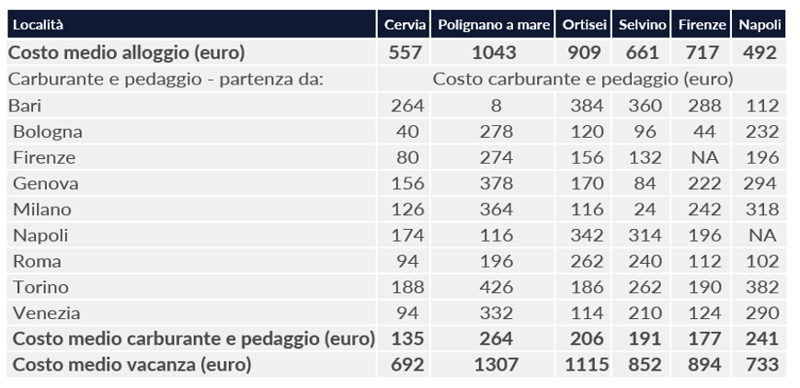
Task: Click the Bologna row label
Action: pyautogui.click(x=48, y=131)
